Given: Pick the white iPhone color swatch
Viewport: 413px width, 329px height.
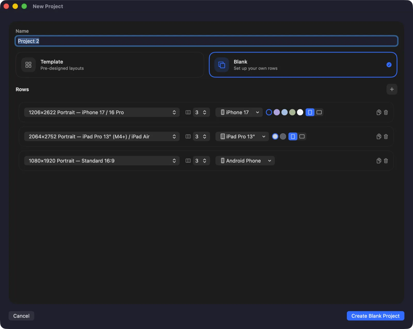Looking at the screenshot, I should point(300,112).
